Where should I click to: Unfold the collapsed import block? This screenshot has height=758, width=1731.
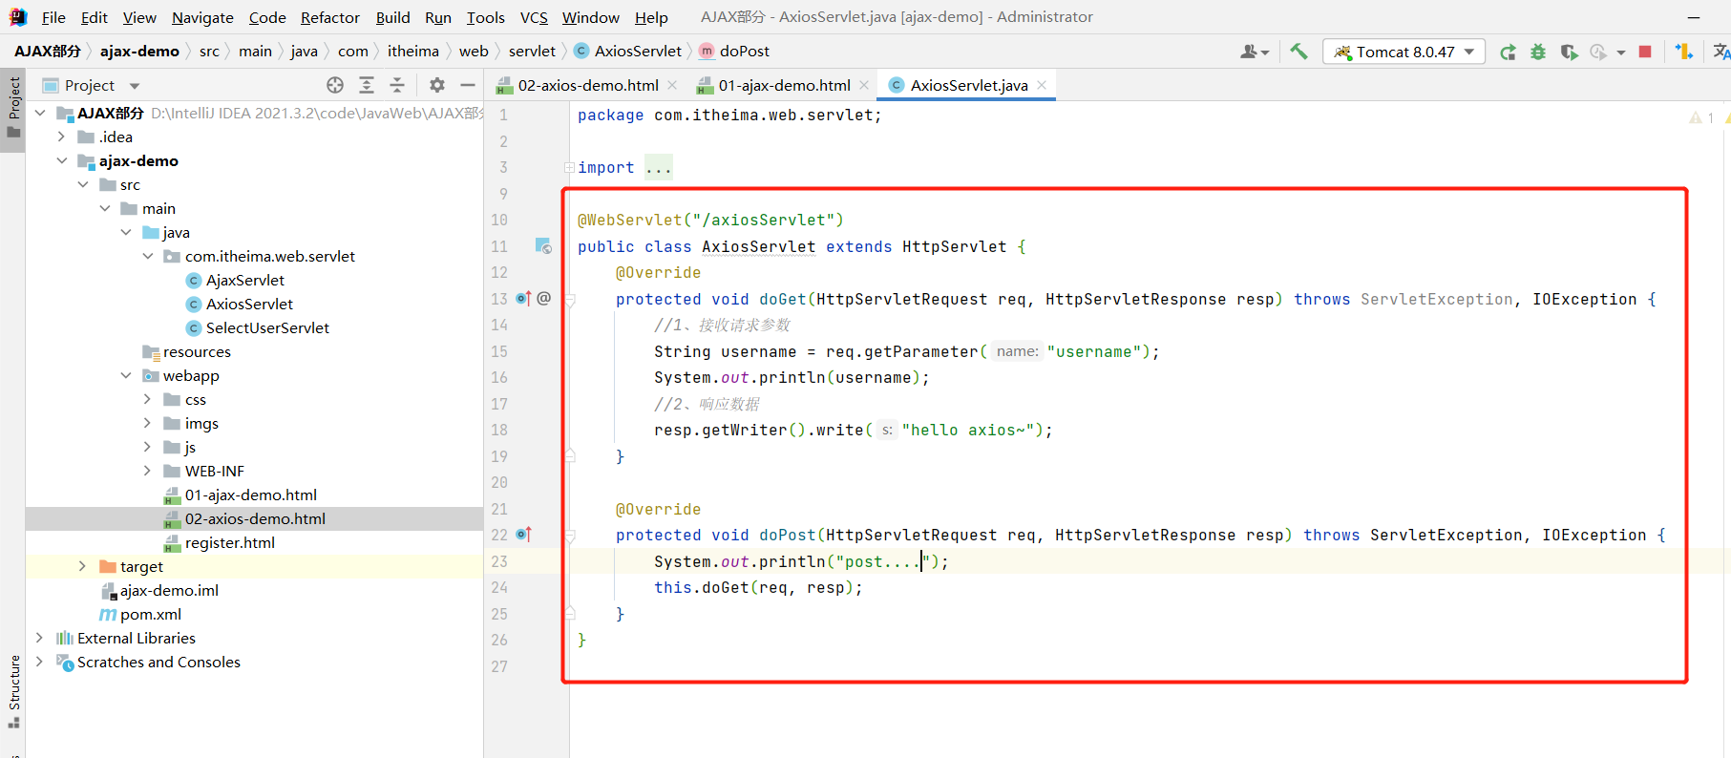(x=569, y=167)
